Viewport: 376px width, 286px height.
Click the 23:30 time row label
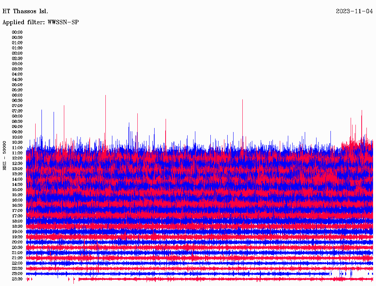pyautogui.click(x=17, y=279)
